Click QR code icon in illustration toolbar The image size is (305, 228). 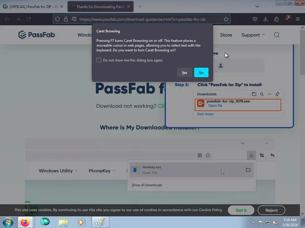(x=200, y=155)
